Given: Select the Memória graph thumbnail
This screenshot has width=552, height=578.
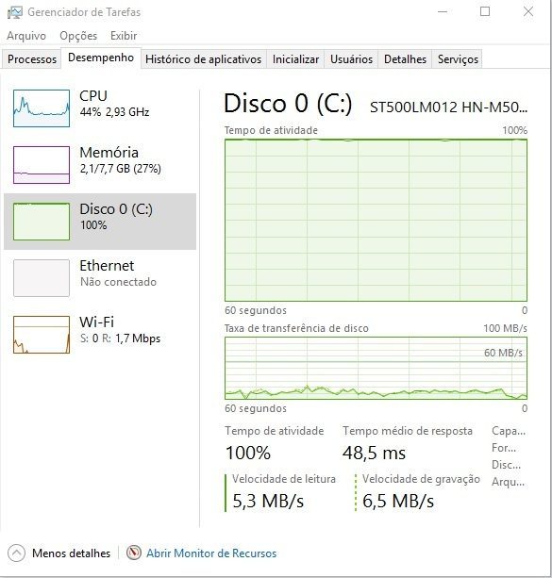Looking at the screenshot, I should [x=42, y=165].
